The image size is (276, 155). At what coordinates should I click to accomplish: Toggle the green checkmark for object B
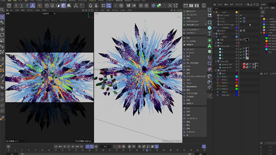tap(241, 52)
